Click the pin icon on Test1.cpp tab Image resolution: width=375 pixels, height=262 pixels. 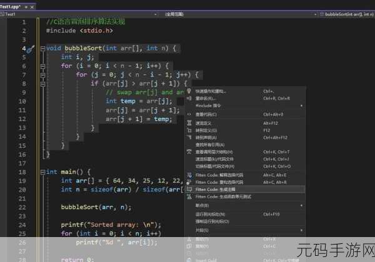pos(26,7)
